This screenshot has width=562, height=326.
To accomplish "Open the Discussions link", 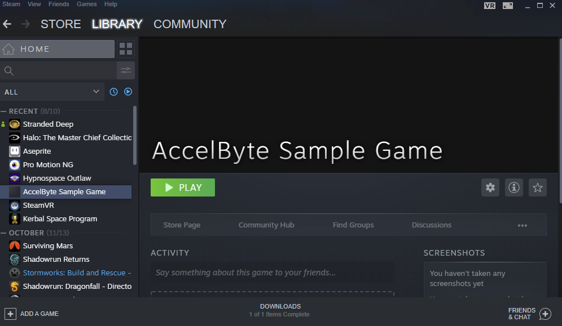I will coord(432,225).
